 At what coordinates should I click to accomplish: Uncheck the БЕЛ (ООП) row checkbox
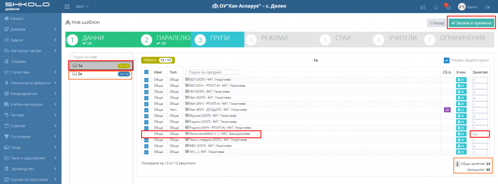click(x=146, y=80)
